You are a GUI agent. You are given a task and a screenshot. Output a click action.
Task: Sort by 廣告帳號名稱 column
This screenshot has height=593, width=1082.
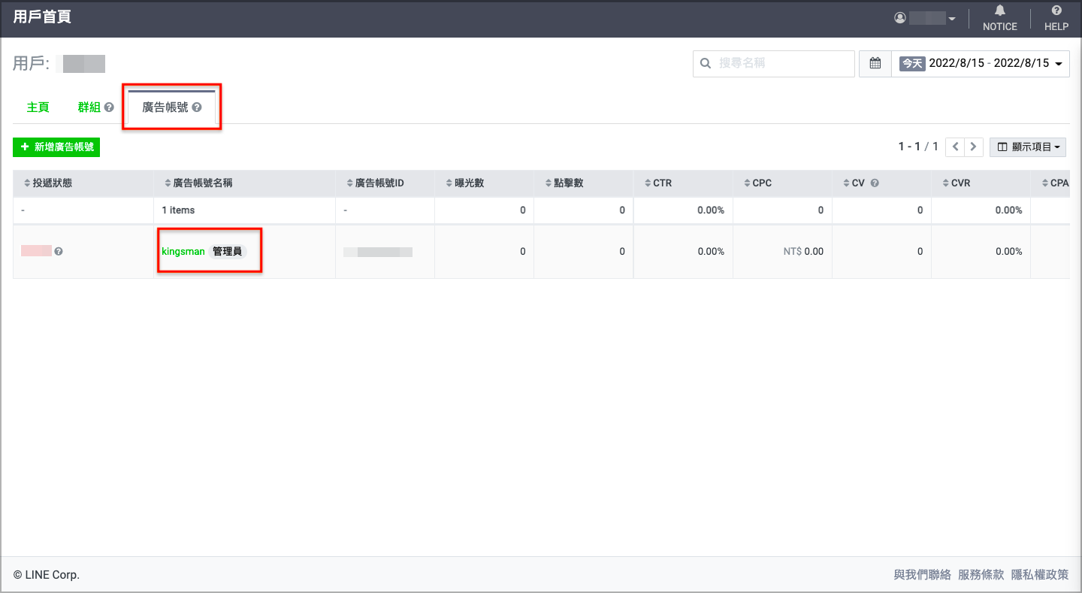(198, 183)
